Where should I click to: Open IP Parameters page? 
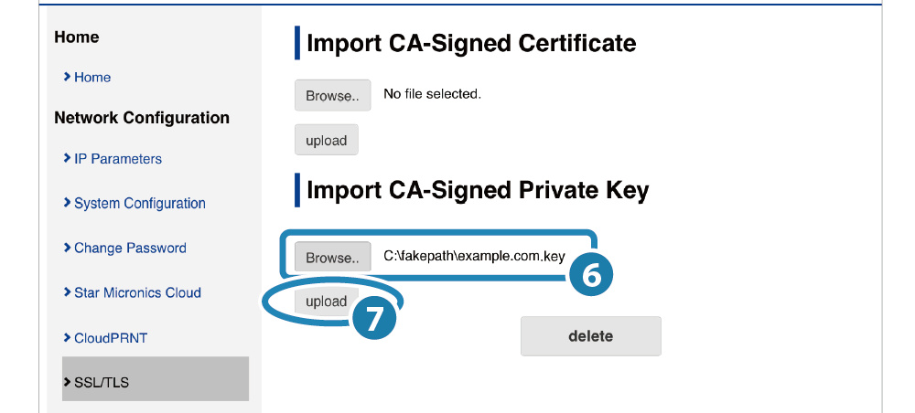pyautogui.click(x=118, y=159)
